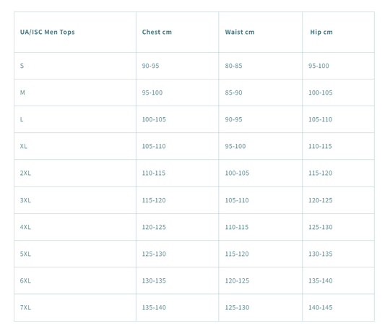The width and height of the screenshot is (385, 331).
Task: Click the M size row label
Action: pyautogui.click(x=22, y=93)
